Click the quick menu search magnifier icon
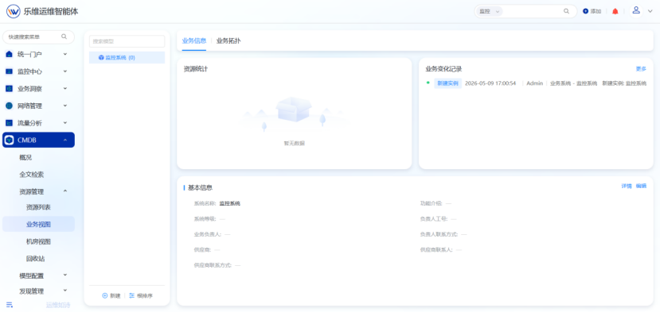This screenshot has width=660, height=312. [x=64, y=37]
